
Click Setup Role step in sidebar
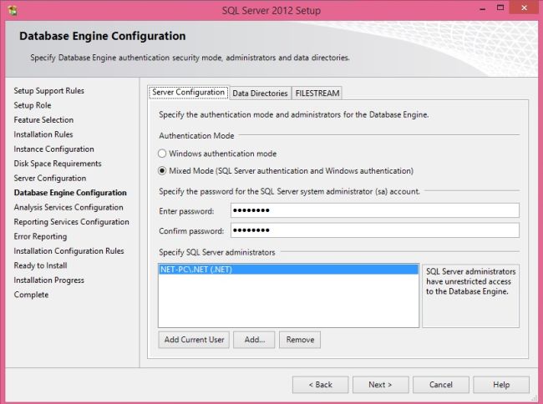click(x=33, y=105)
